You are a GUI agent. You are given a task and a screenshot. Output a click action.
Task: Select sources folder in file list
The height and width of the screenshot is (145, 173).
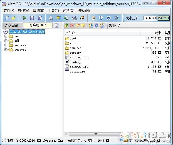tap(76, 48)
